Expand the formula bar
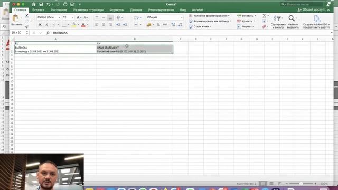 pos(332,33)
